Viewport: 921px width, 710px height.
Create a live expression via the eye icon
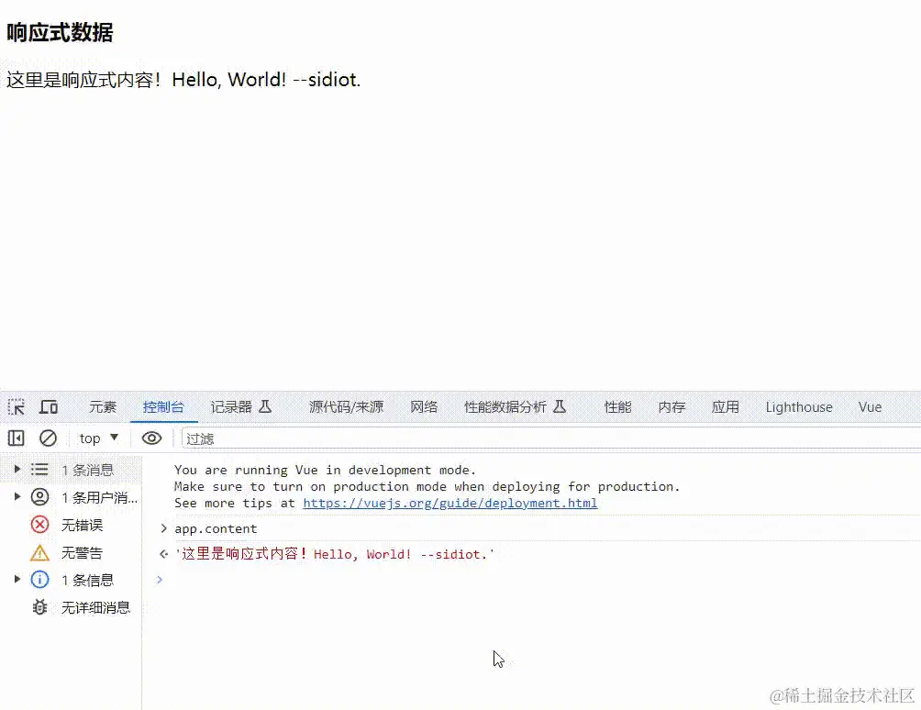point(151,438)
